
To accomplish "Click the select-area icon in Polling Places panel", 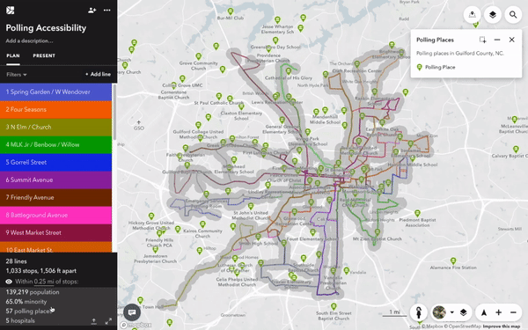I will [x=482, y=40].
